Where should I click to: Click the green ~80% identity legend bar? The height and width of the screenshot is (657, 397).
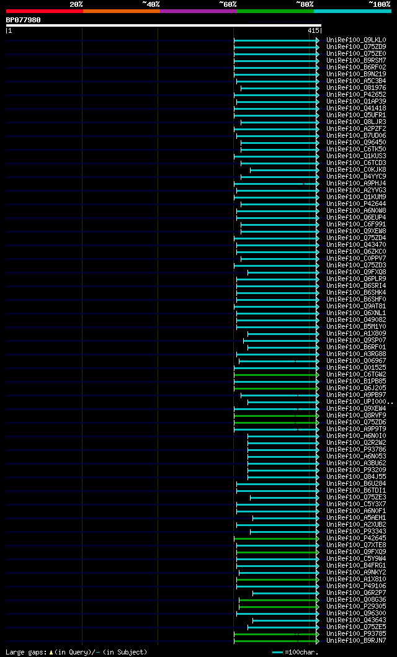tap(275, 11)
